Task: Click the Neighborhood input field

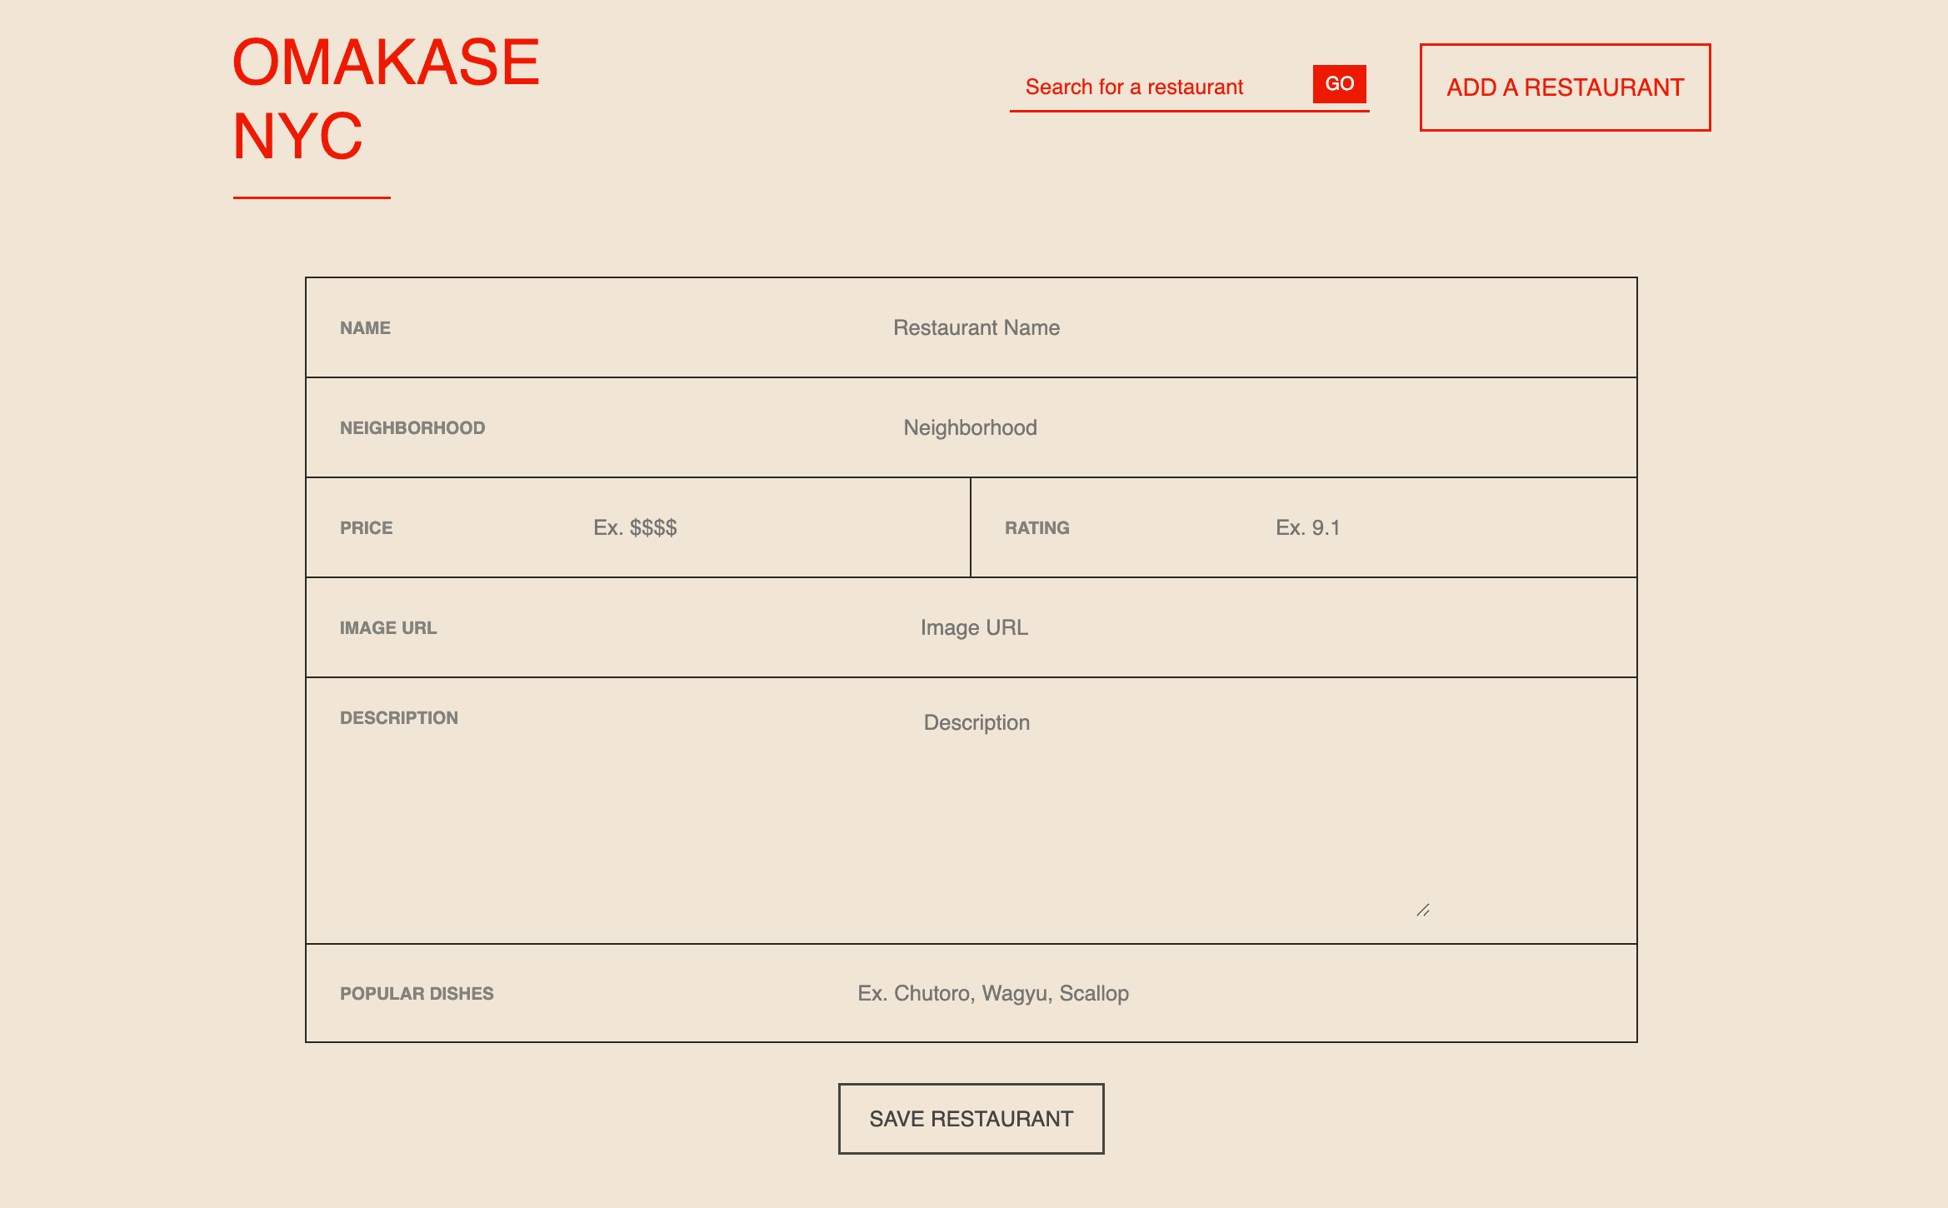Action: pos(971,427)
